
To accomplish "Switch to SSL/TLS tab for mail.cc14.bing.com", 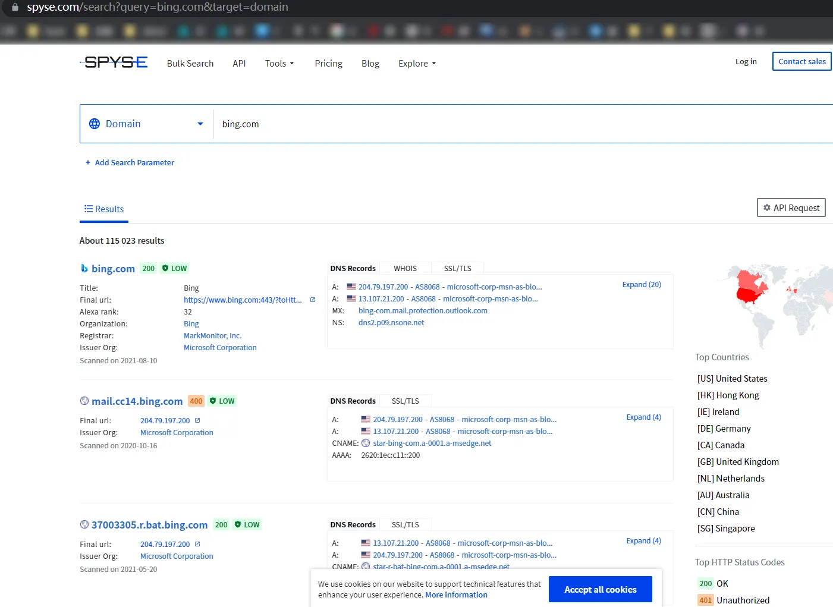I will click(405, 401).
